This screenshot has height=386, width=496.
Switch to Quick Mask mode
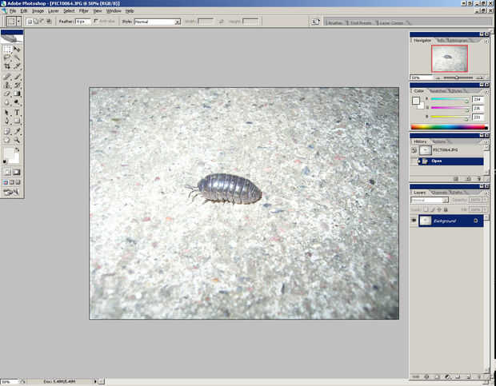point(17,172)
